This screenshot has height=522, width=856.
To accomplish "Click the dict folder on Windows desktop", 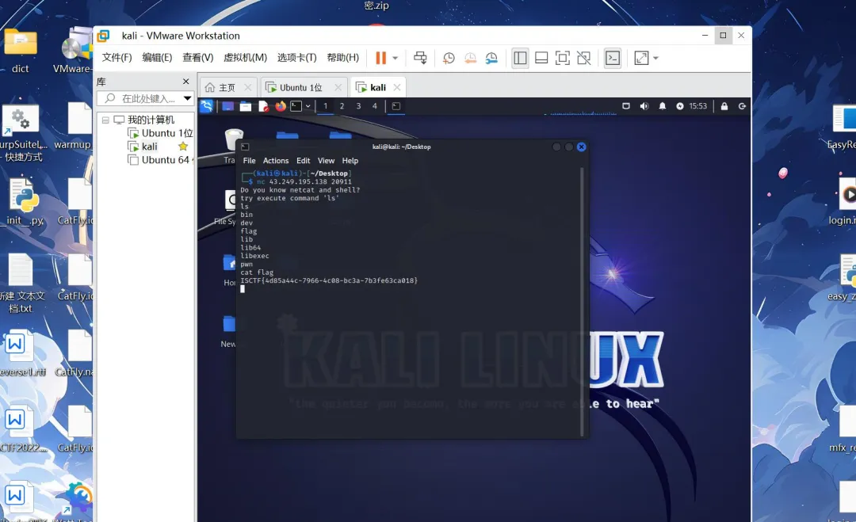I will 20,51.
